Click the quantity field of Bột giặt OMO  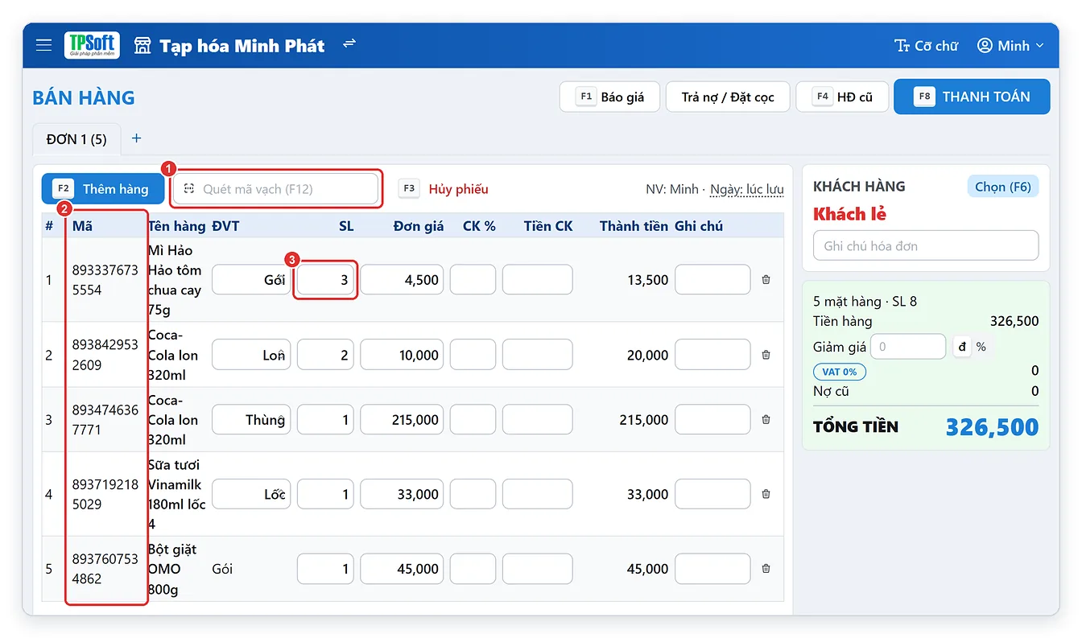point(325,569)
